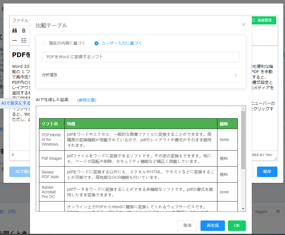Close the 比較テーブル dialog
The height and width of the screenshot is (235, 285).
click(244, 24)
